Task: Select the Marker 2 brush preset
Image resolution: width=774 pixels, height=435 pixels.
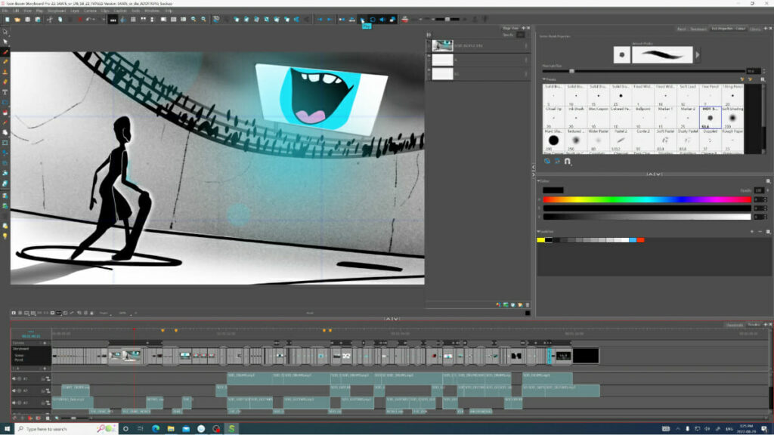Action: point(688,118)
